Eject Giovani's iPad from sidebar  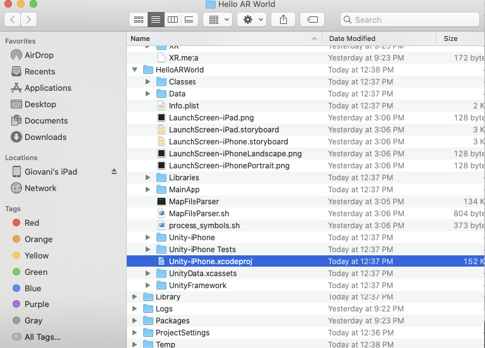pyautogui.click(x=114, y=171)
